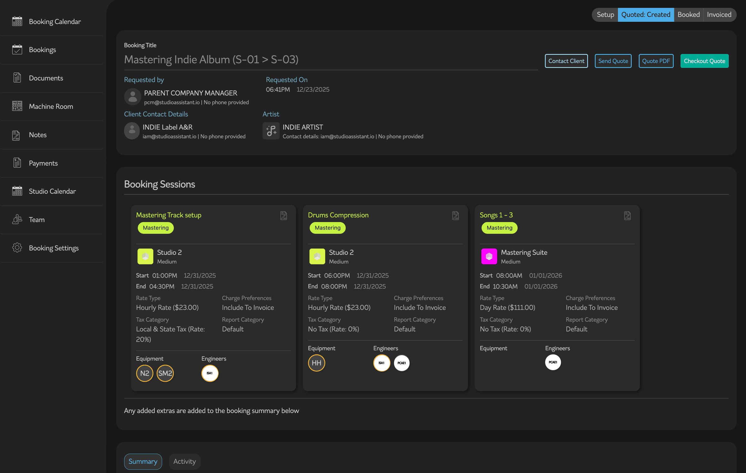Open Booking Calendar icon in sidebar
Image resolution: width=746 pixels, height=473 pixels.
pos(17,21)
